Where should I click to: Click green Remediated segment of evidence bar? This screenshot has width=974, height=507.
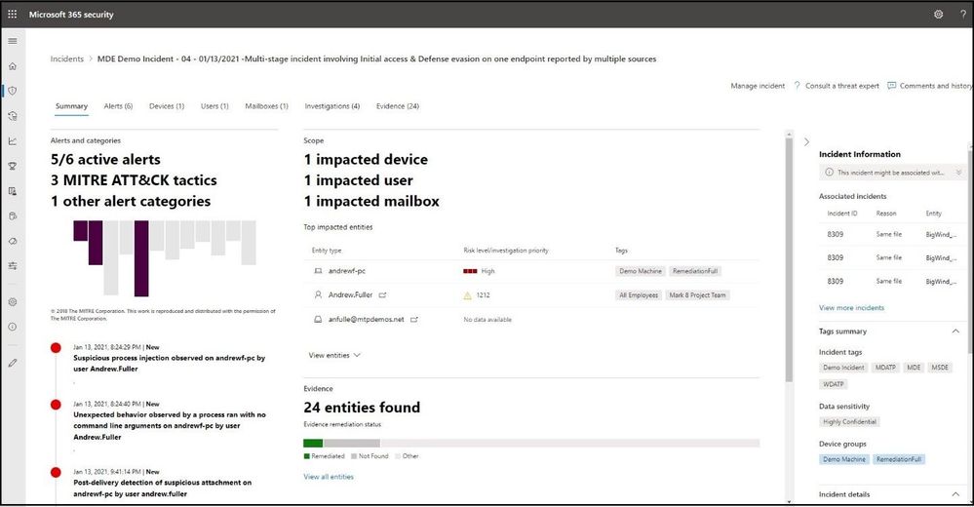(x=313, y=443)
